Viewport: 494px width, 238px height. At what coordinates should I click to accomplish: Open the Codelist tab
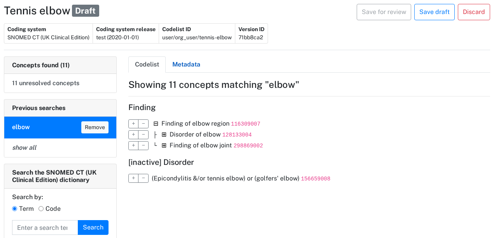147,65
